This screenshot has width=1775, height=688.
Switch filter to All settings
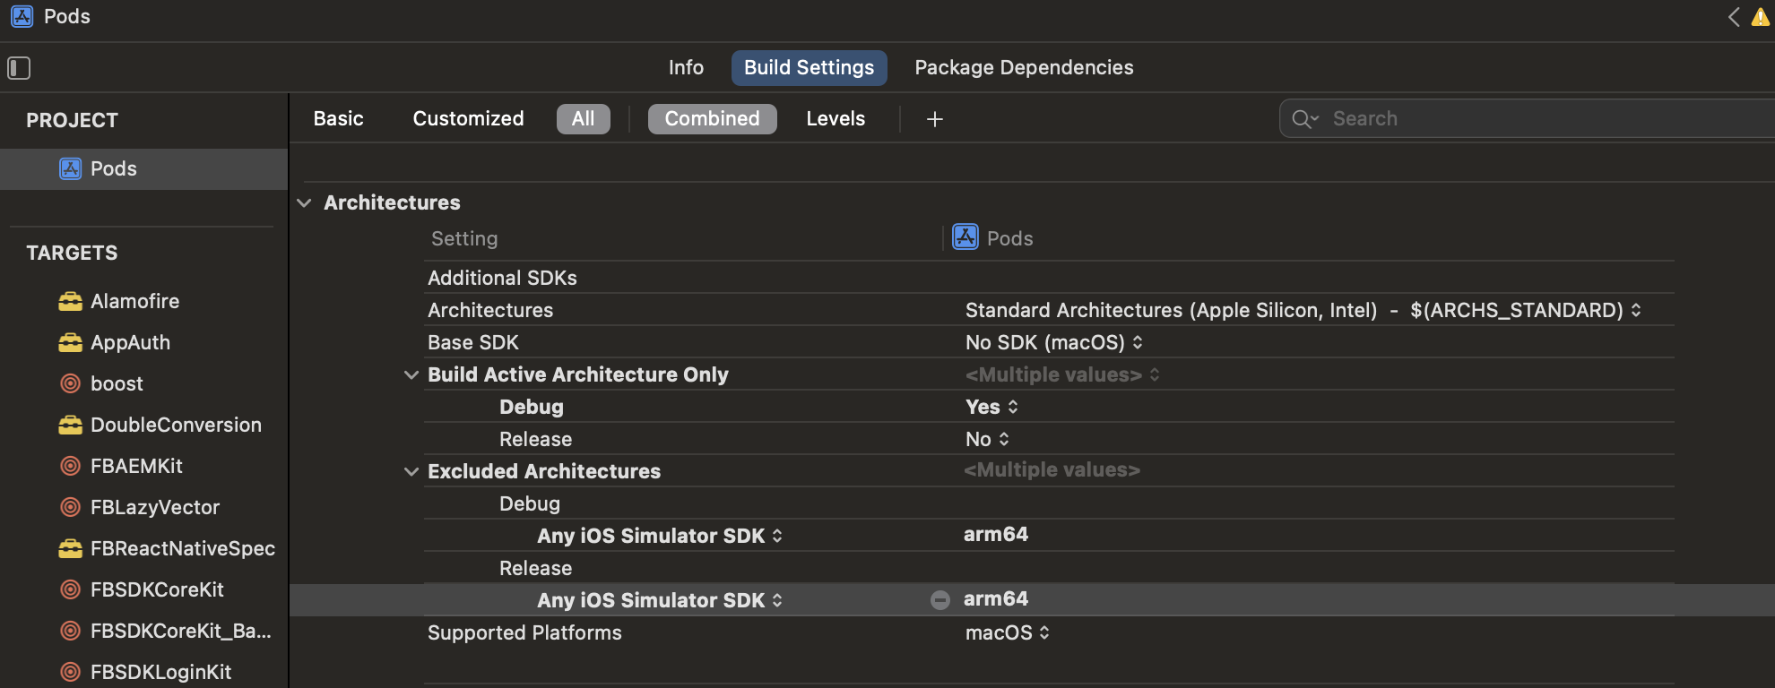tap(583, 119)
